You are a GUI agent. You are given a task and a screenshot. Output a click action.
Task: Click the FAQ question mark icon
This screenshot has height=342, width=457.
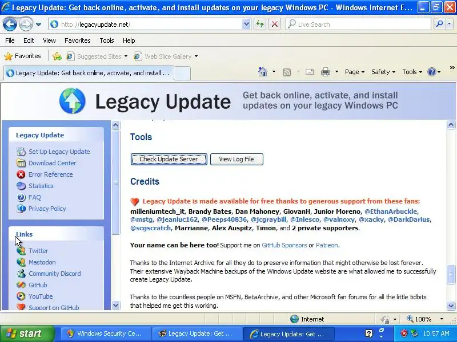[x=21, y=197]
